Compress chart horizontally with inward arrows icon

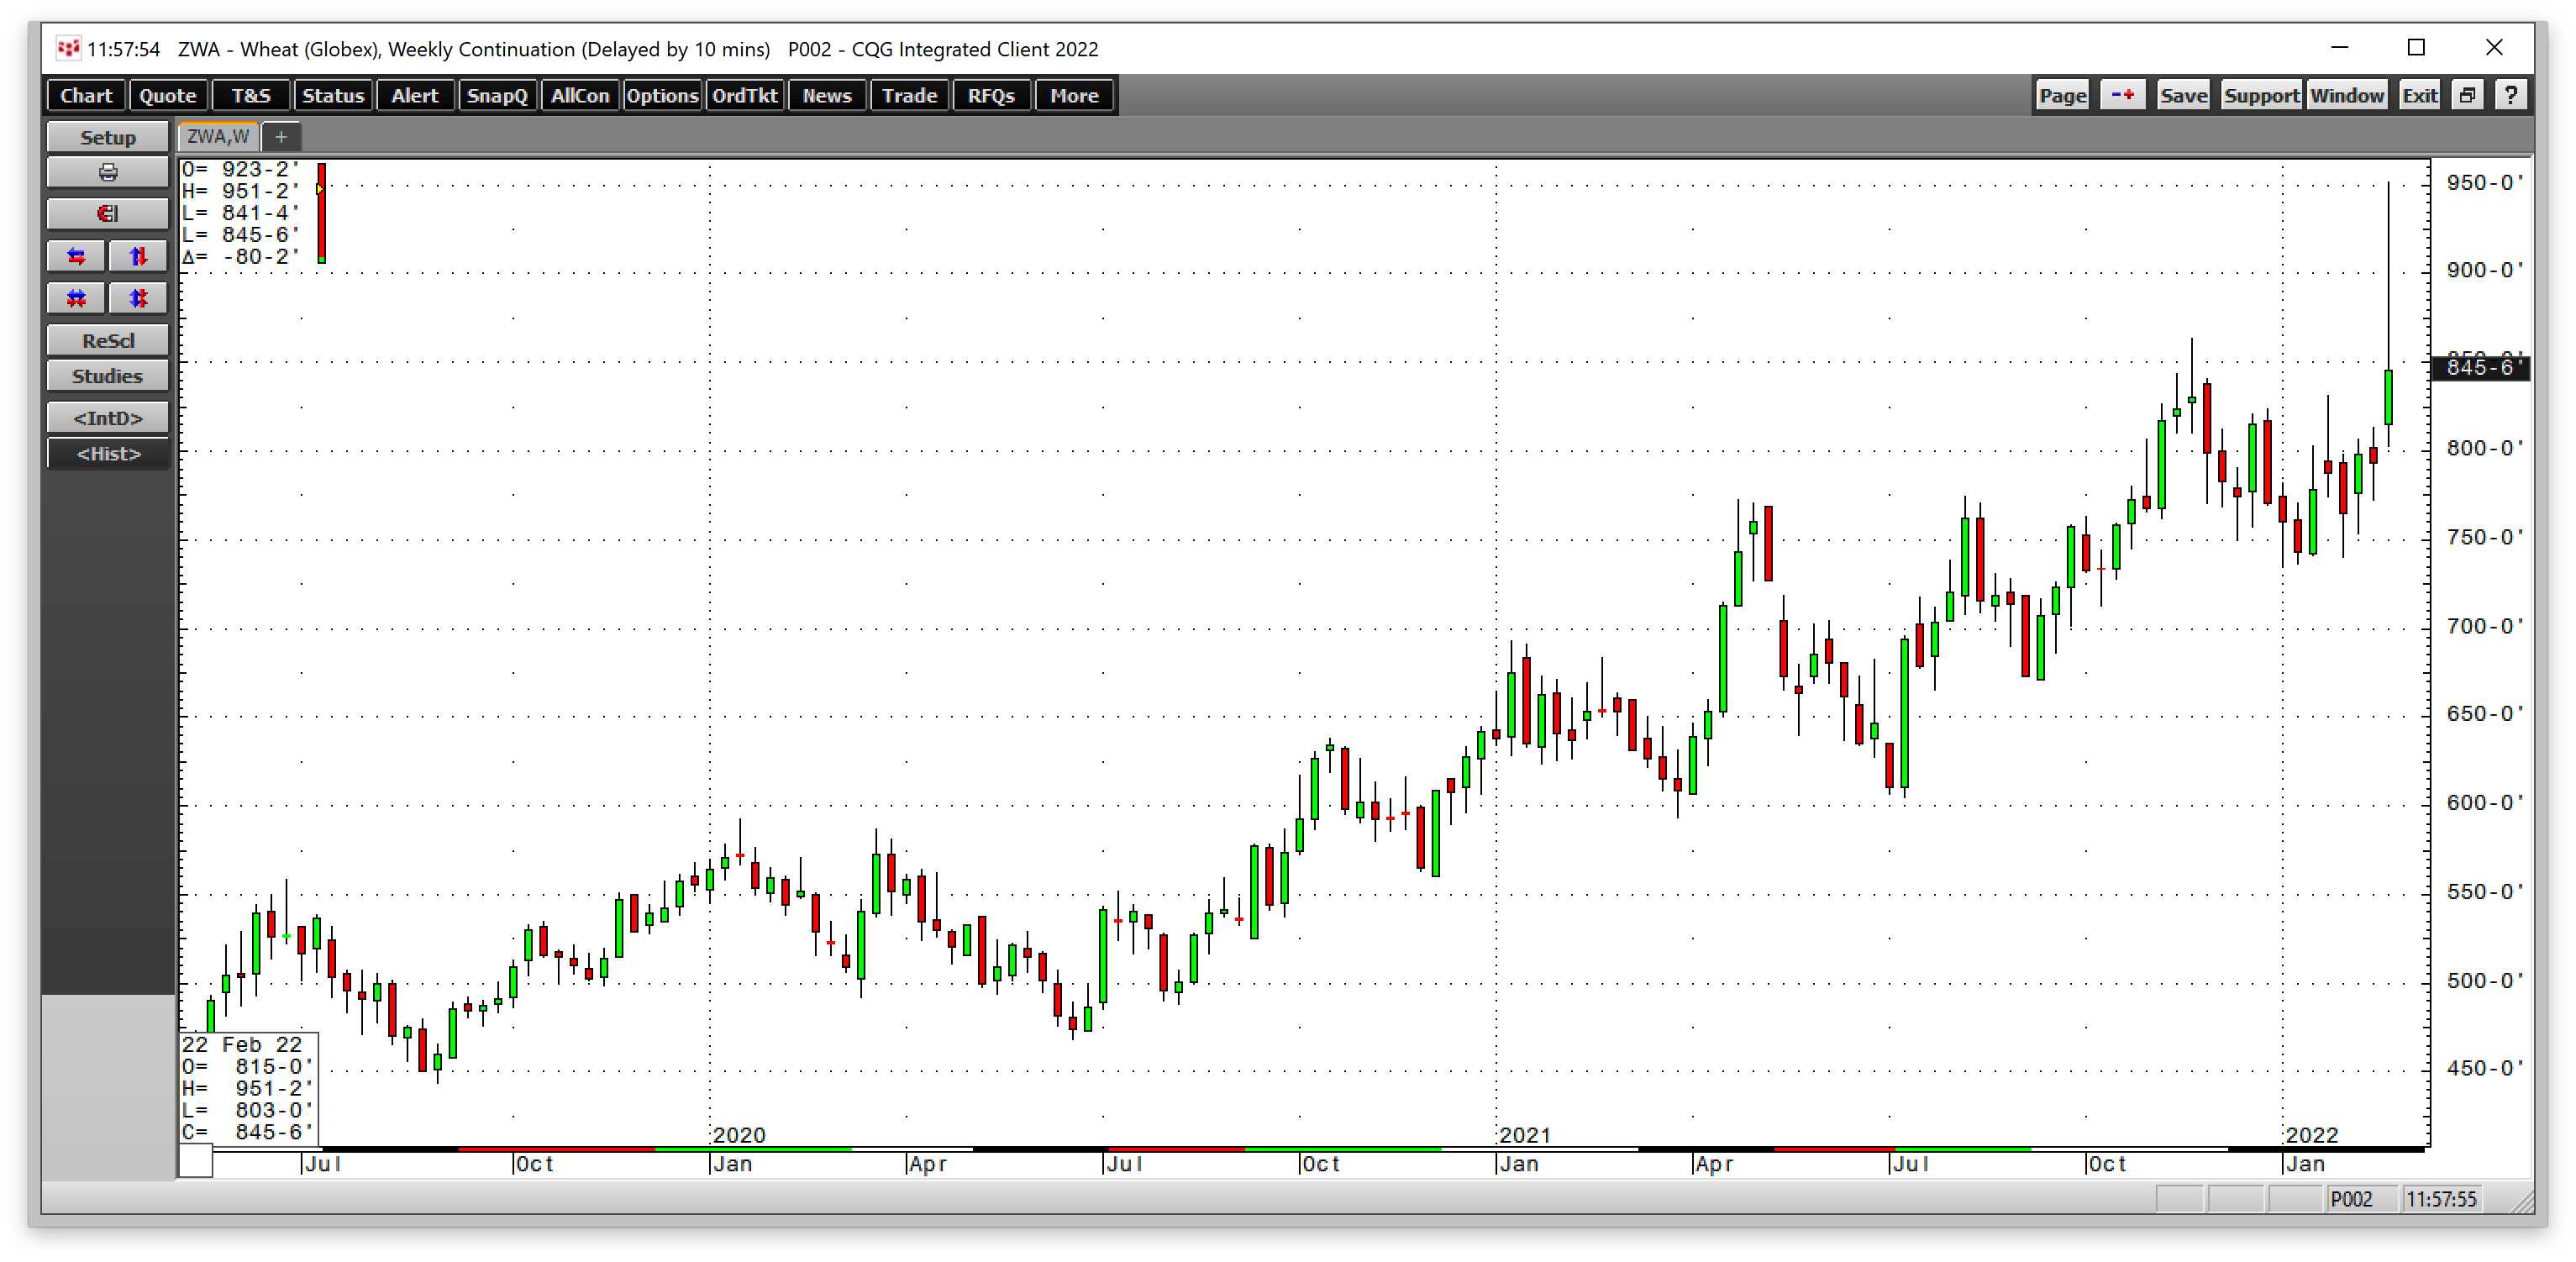pos(76,298)
